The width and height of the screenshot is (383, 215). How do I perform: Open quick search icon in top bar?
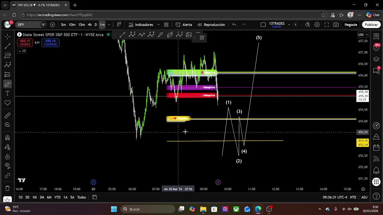pos(308,25)
